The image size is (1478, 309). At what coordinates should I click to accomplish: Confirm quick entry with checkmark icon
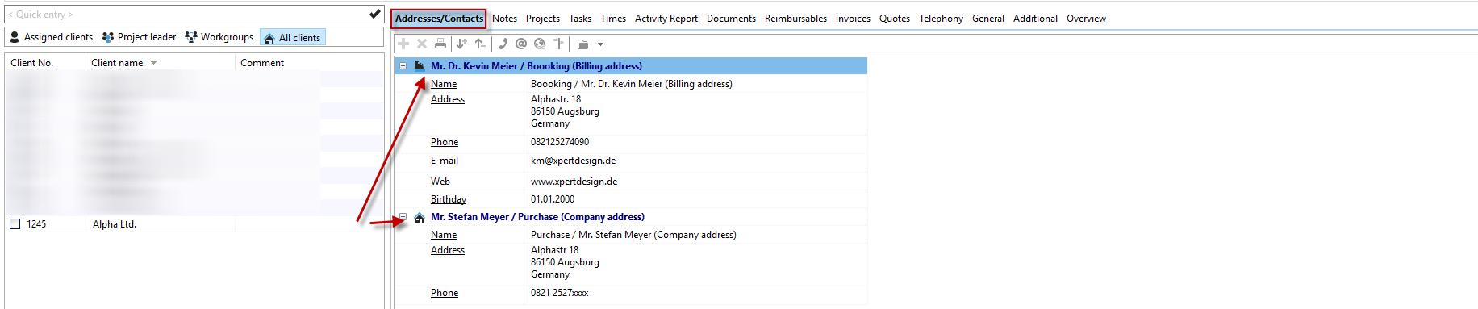(375, 14)
